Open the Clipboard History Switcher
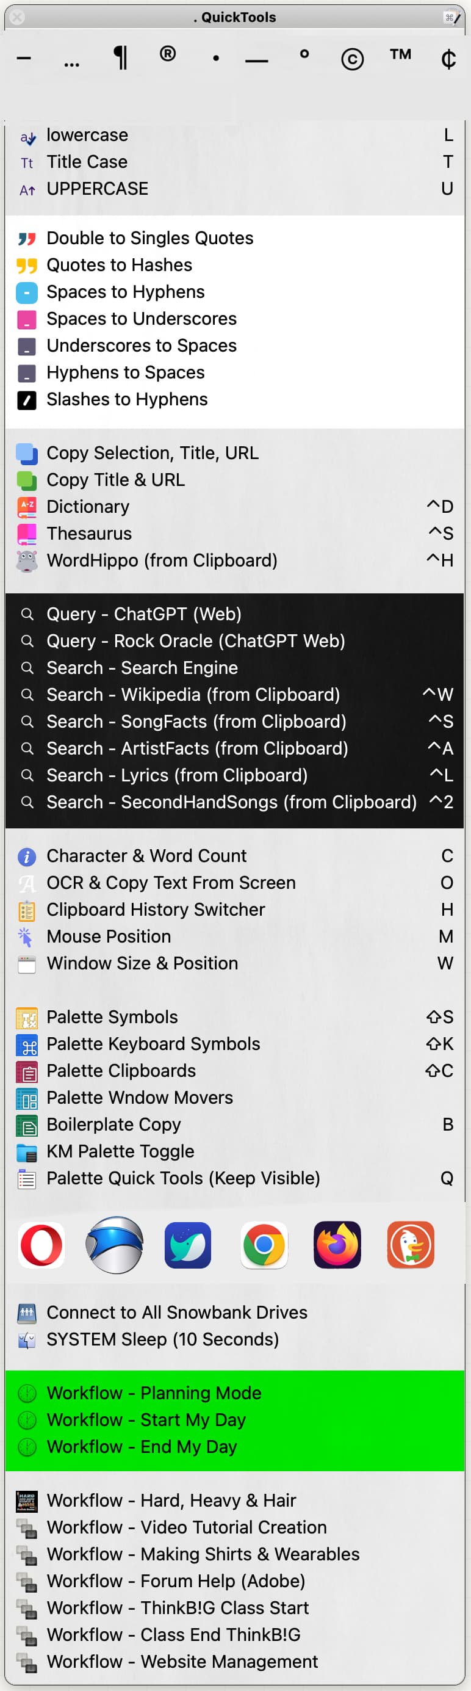471x1691 pixels. click(x=156, y=909)
